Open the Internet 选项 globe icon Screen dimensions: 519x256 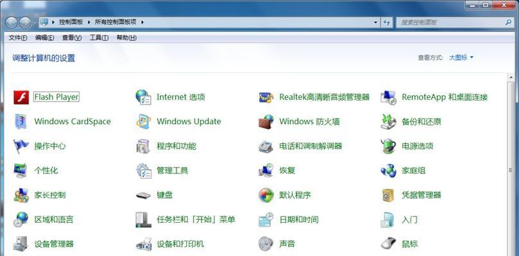pyautogui.click(x=144, y=97)
